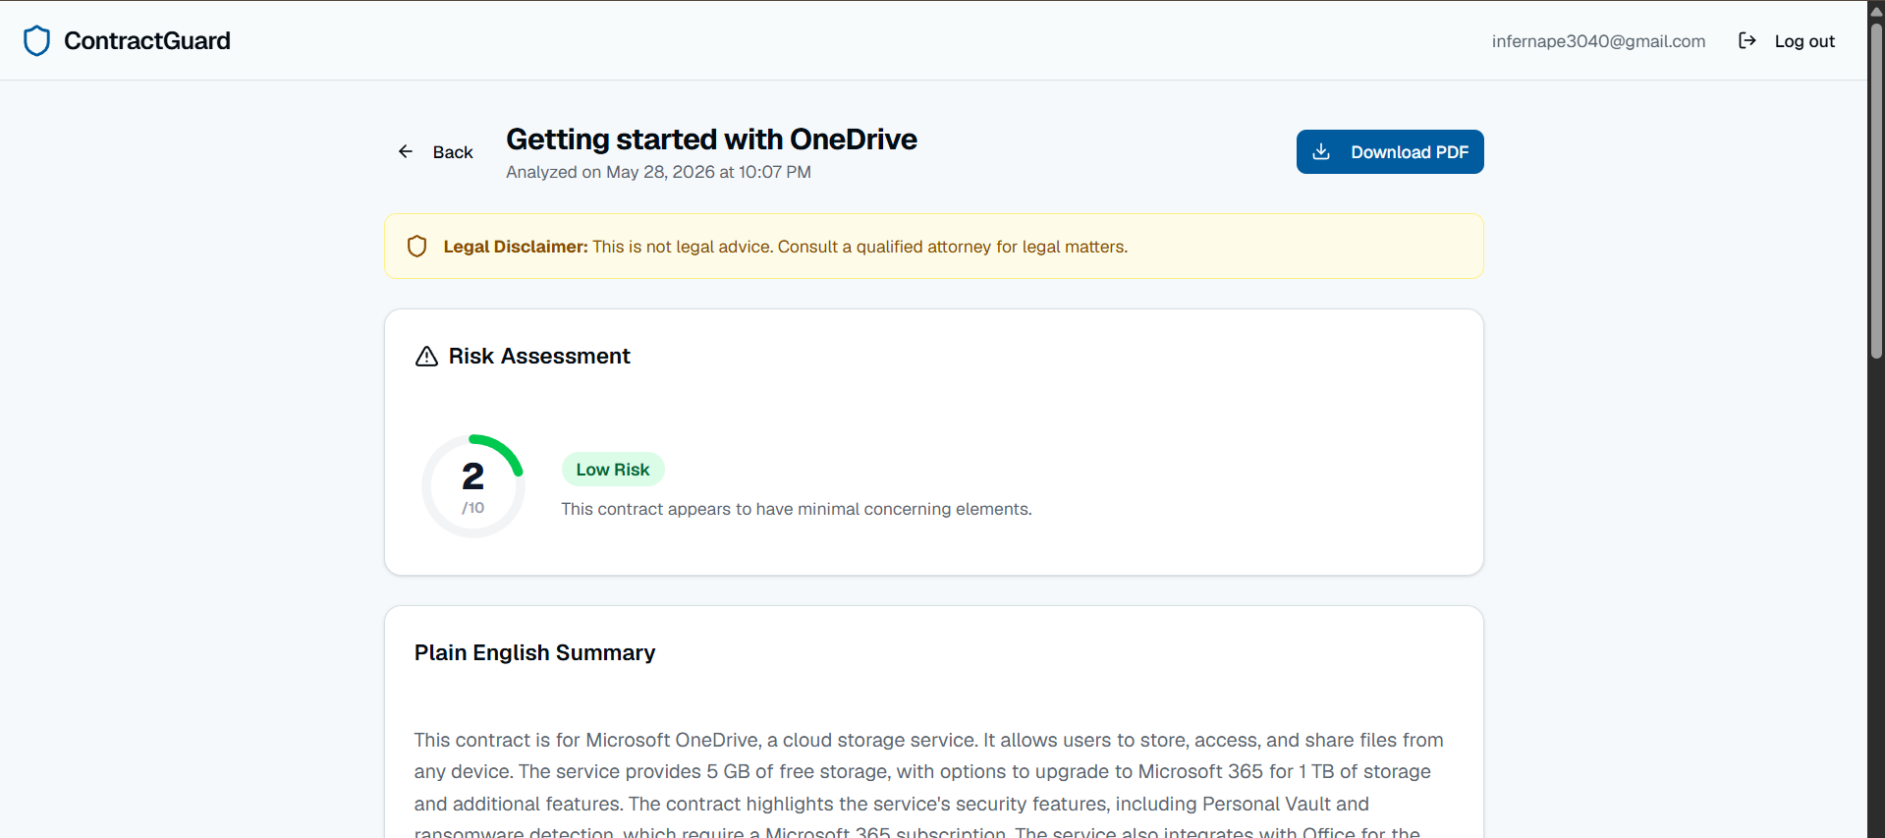Click the download icon in the PDF button
The width and height of the screenshot is (1885, 838).
click(x=1321, y=151)
